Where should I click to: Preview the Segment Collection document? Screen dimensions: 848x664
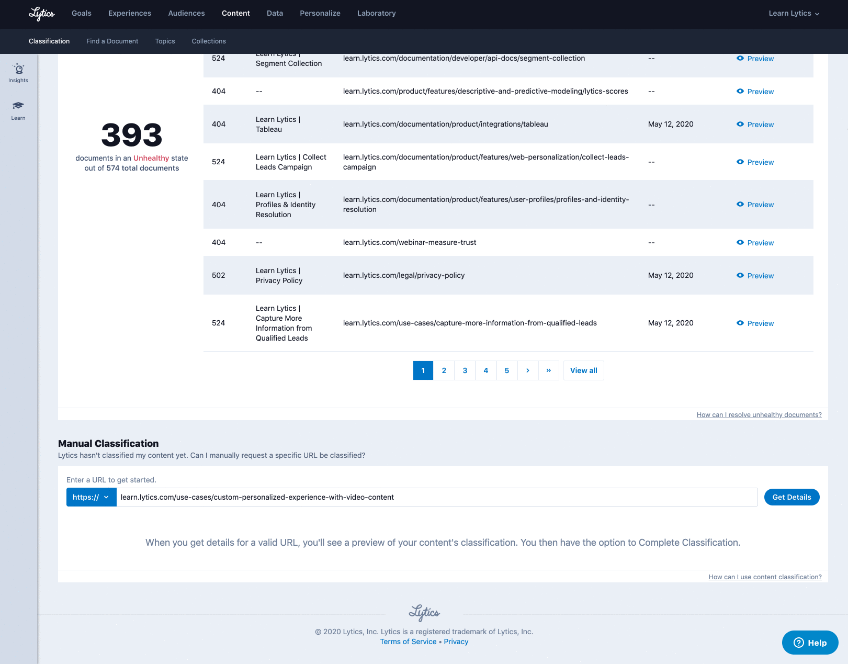coord(755,59)
